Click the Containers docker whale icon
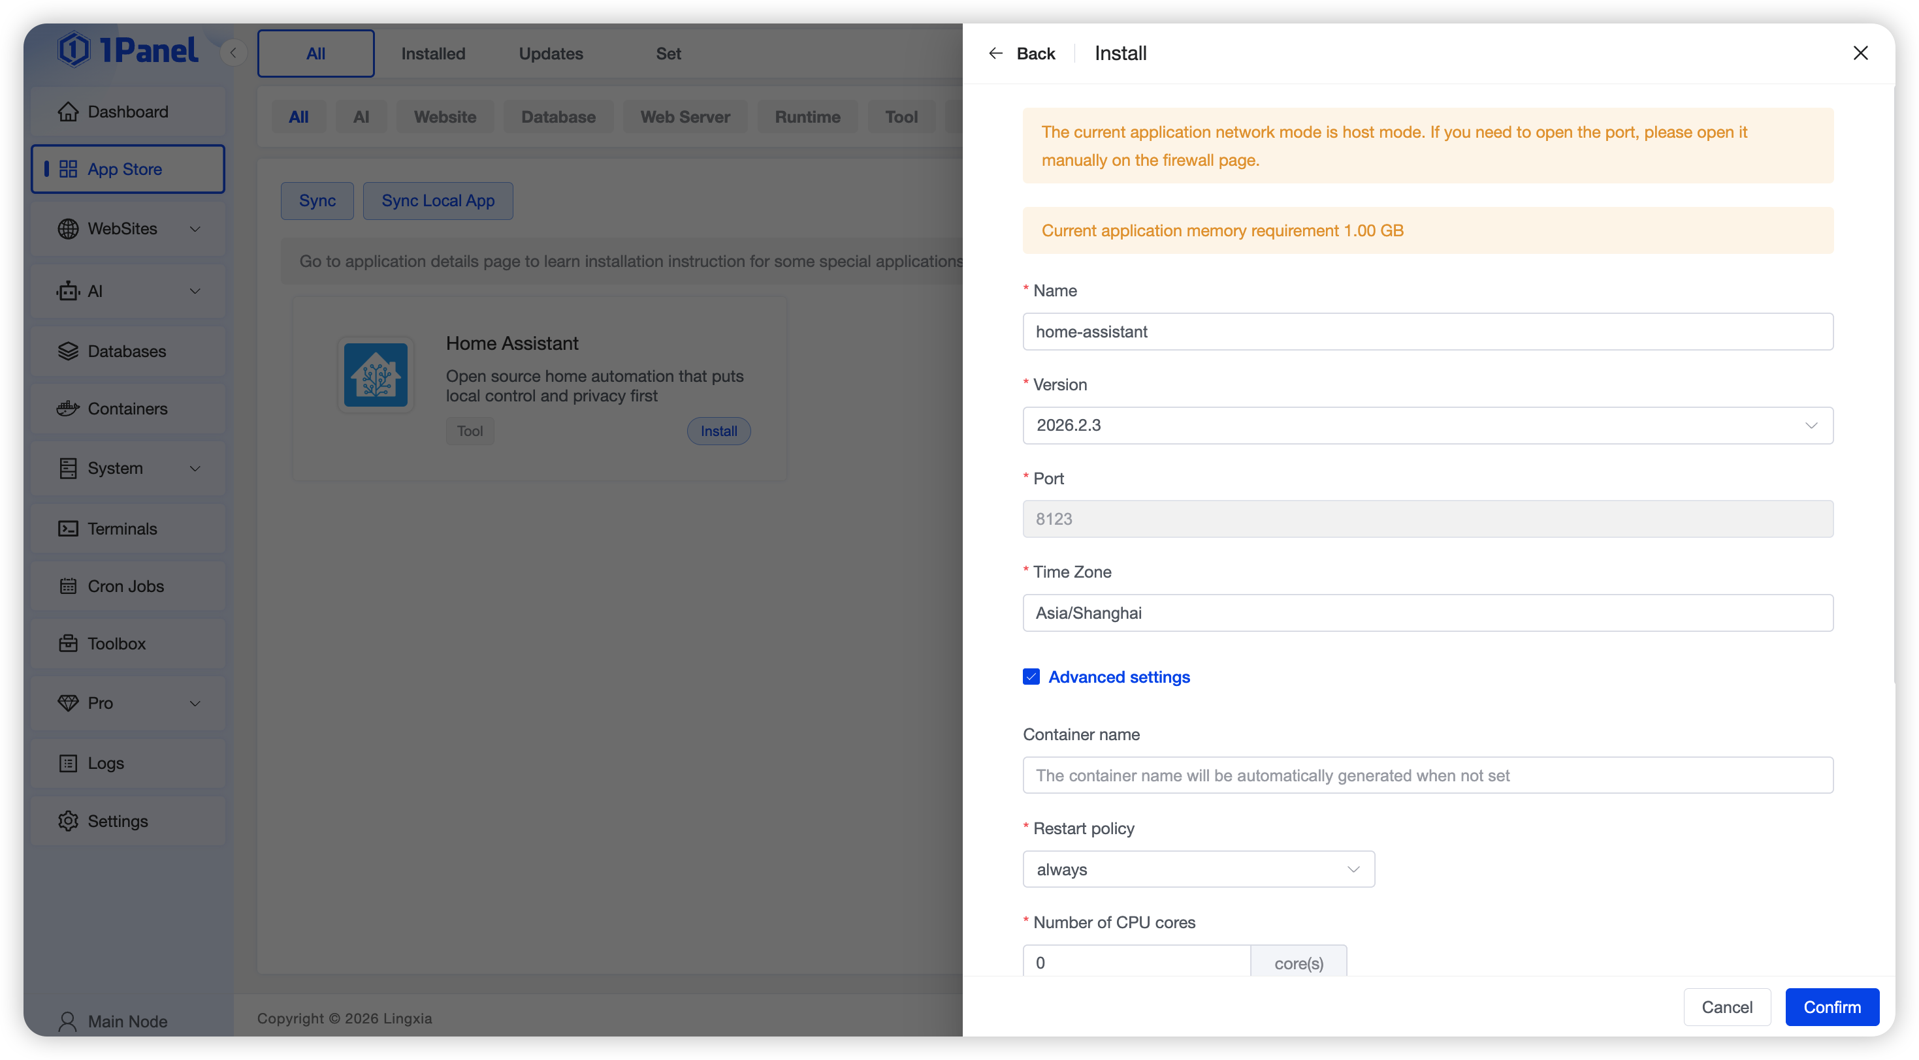The image size is (1919, 1060). [68, 409]
